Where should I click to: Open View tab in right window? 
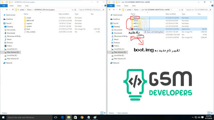coord(134,6)
